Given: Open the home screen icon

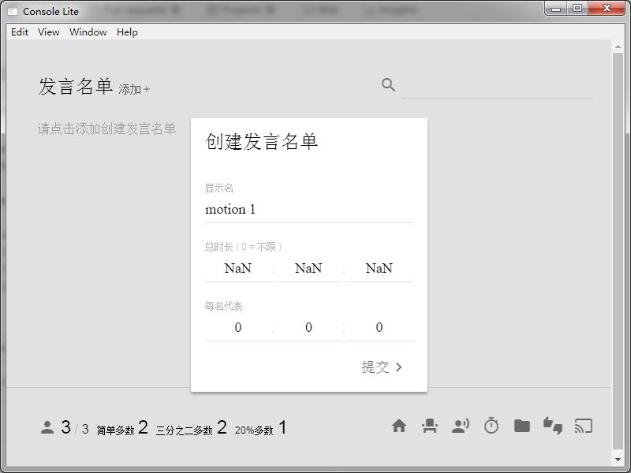Looking at the screenshot, I should tap(399, 426).
